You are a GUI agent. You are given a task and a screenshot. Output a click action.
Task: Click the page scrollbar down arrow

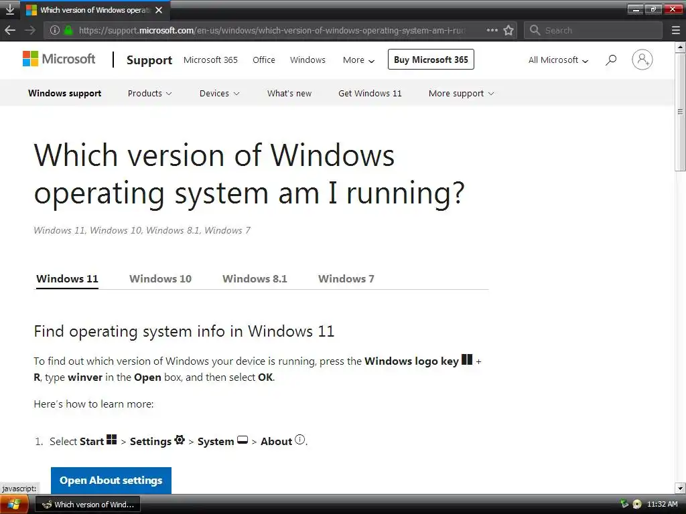[681, 488]
